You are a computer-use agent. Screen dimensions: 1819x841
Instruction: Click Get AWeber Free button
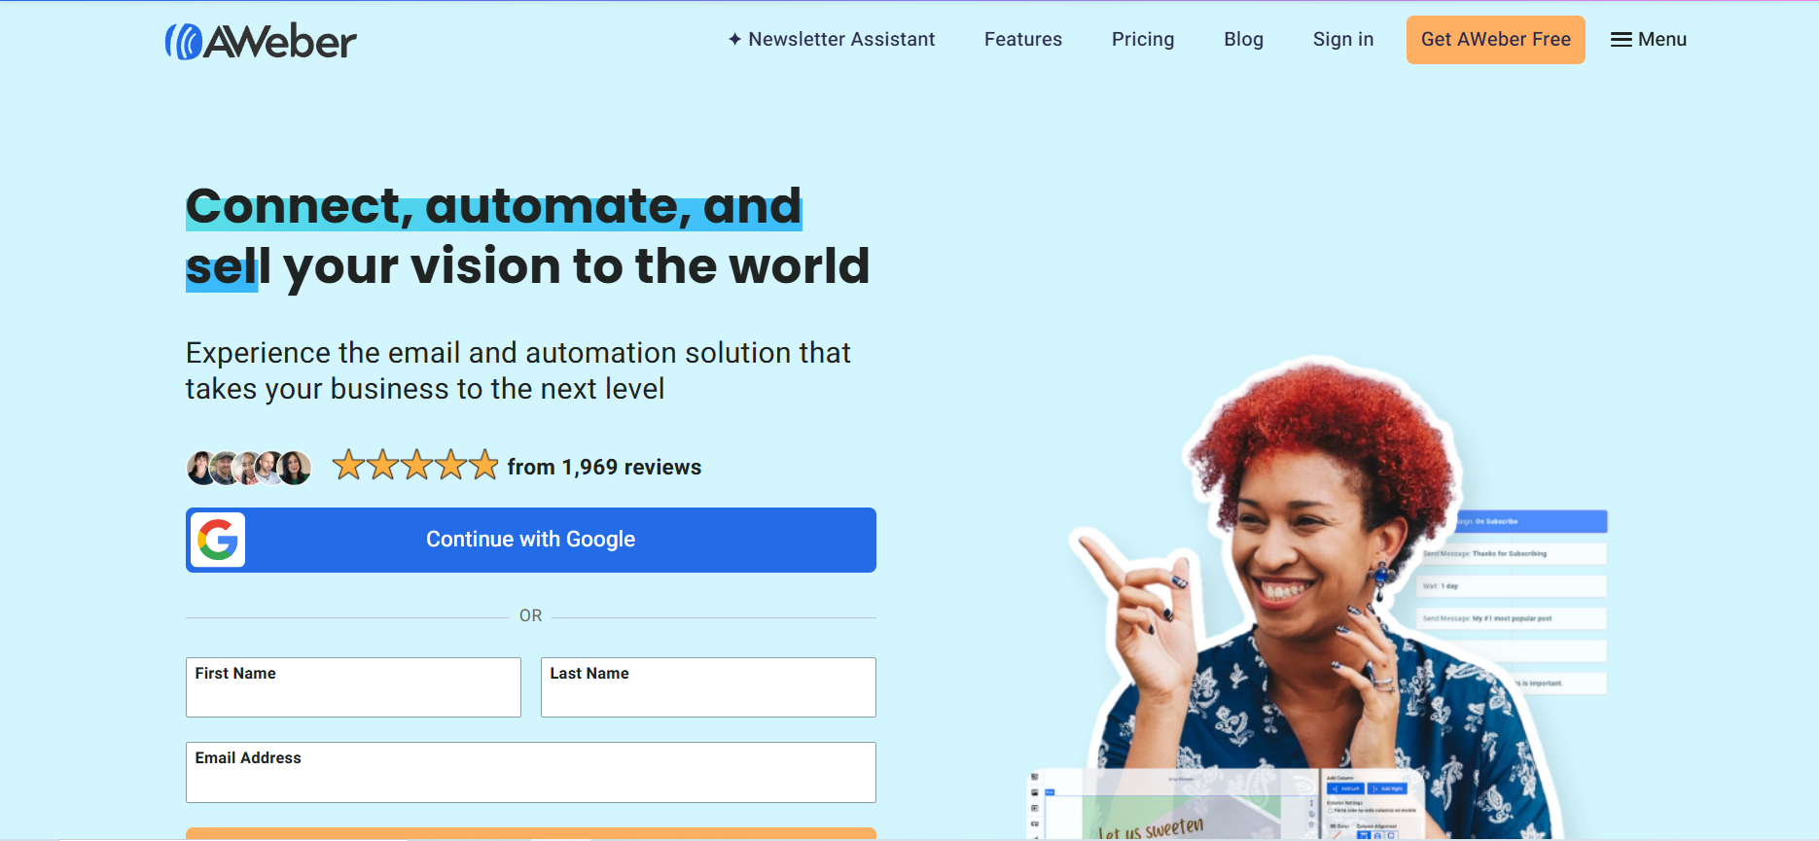pyautogui.click(x=1496, y=40)
